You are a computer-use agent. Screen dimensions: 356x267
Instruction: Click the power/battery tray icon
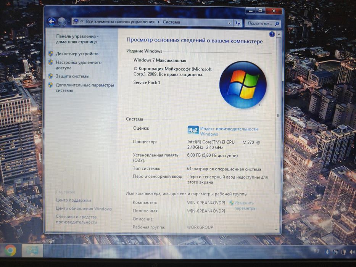click(343, 252)
